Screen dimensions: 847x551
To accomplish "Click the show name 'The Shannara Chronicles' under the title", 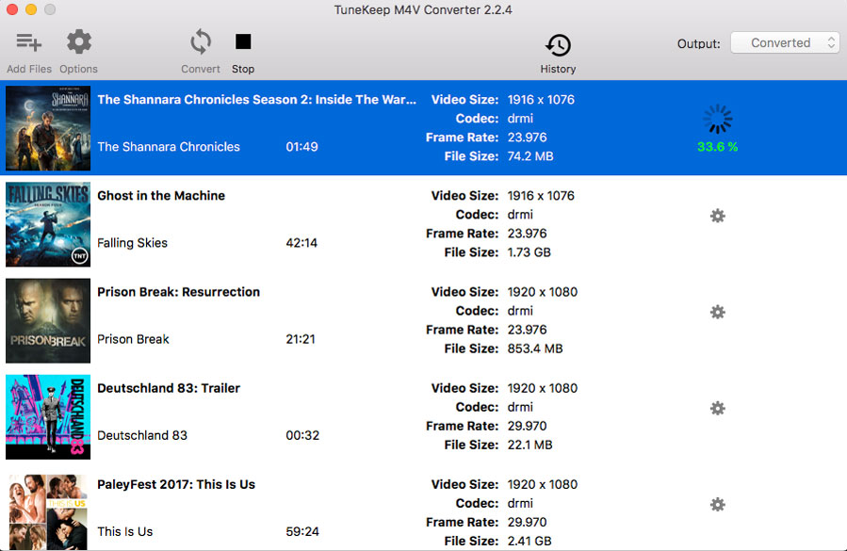I will click(x=169, y=147).
